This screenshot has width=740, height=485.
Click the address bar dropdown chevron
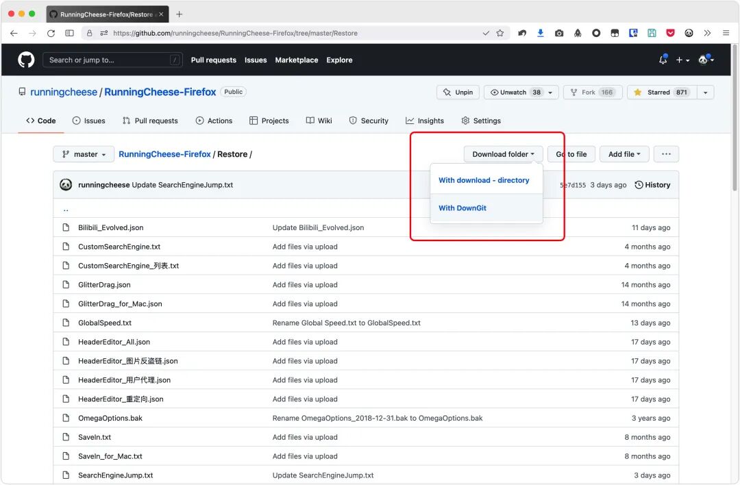(486, 33)
